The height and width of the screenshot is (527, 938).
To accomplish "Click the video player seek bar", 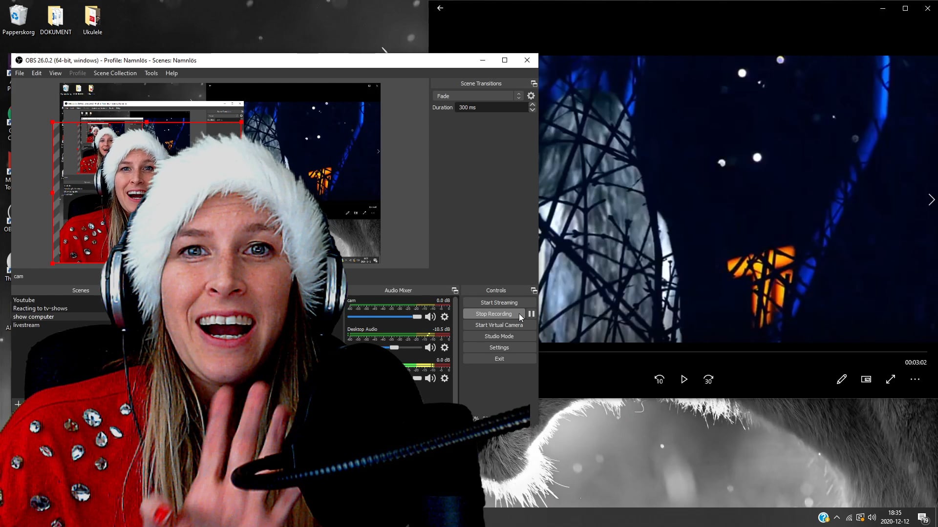I will point(733,351).
